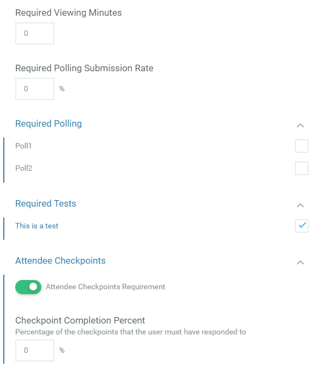Click the Required Tests section heading
This screenshot has height=379, width=326.
46,203
